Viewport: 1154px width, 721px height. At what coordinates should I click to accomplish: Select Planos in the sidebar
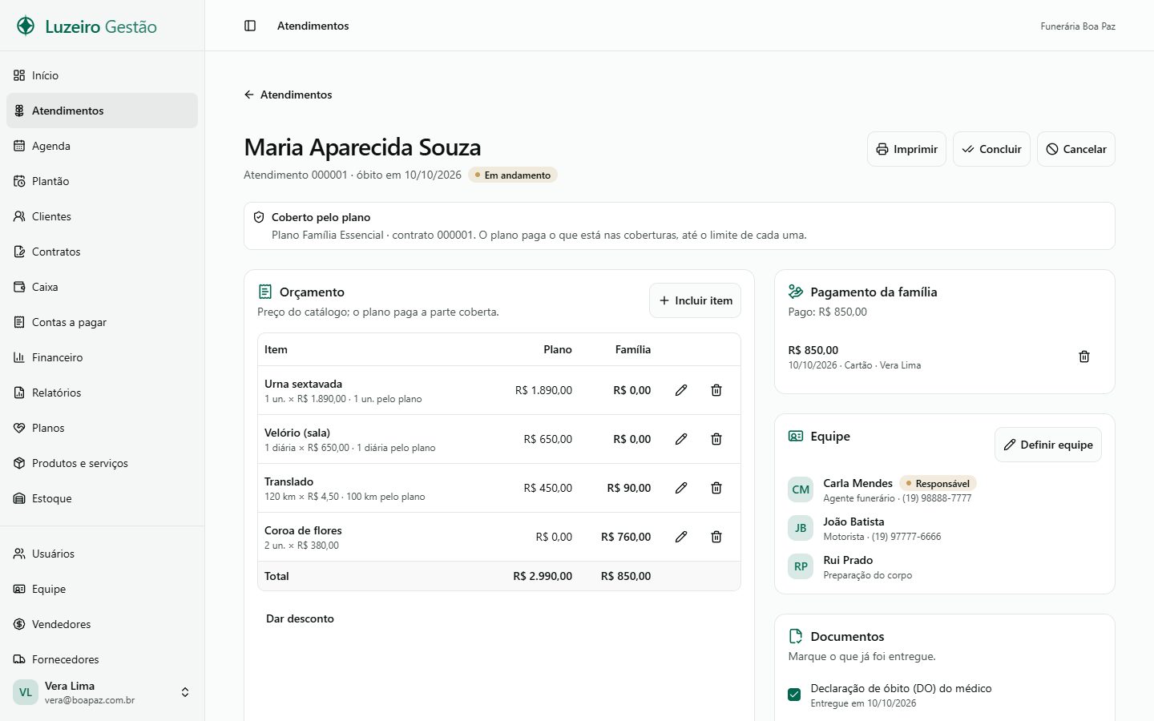click(103, 428)
